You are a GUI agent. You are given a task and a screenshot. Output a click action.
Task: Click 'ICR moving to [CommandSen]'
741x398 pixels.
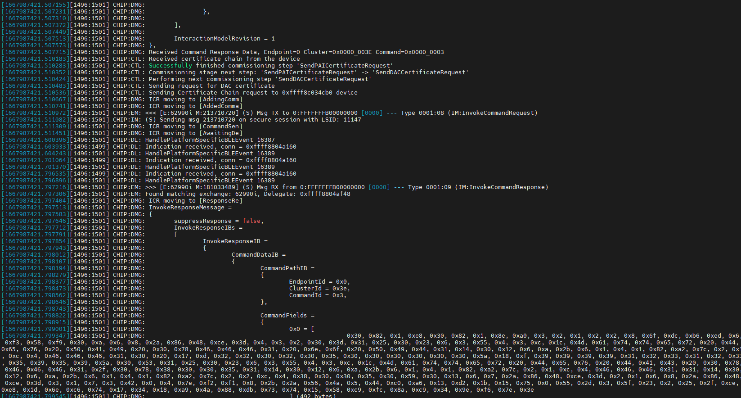click(196, 127)
